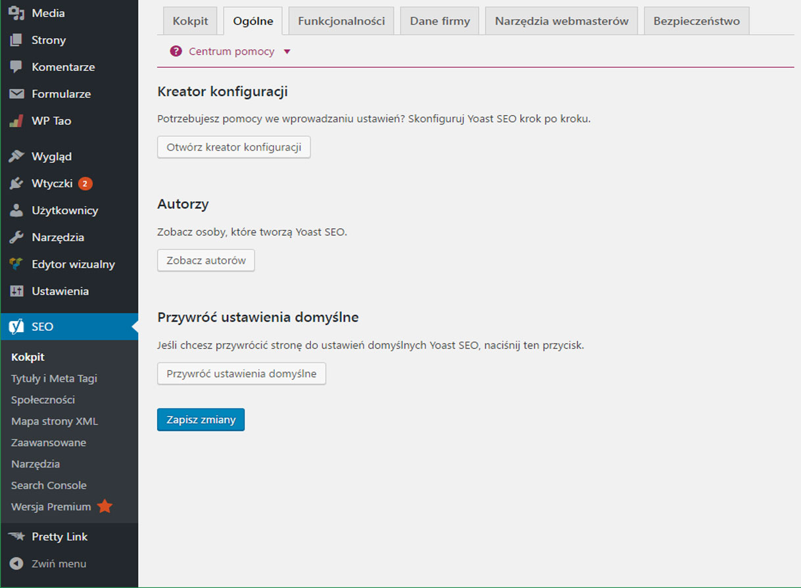Viewport: 801px width, 588px height.
Task: Save with the Zapisz zmiany button
Action: click(201, 420)
